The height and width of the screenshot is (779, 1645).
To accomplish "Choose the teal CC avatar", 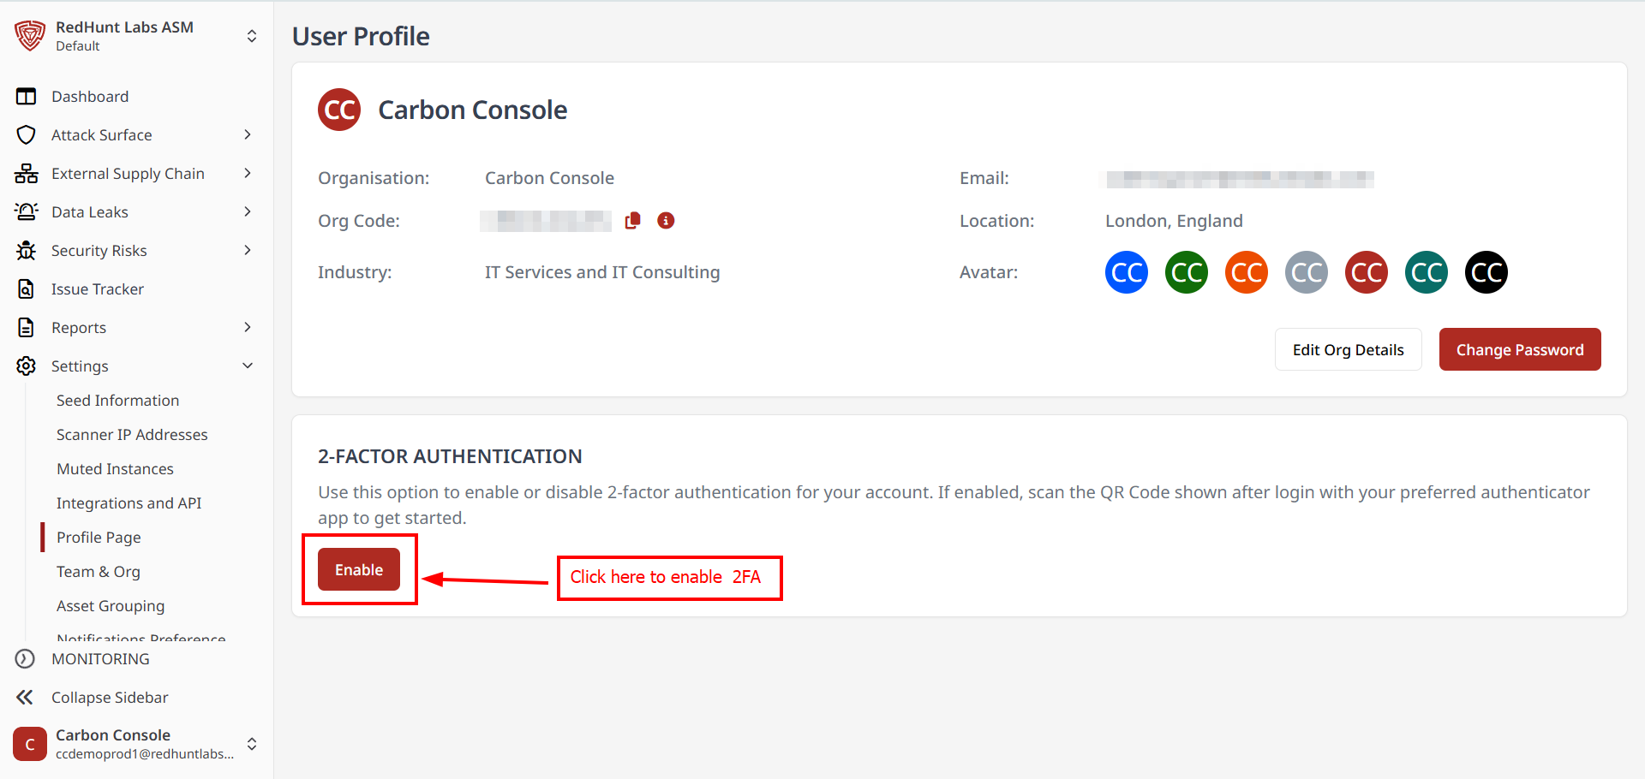I will coord(1427,272).
